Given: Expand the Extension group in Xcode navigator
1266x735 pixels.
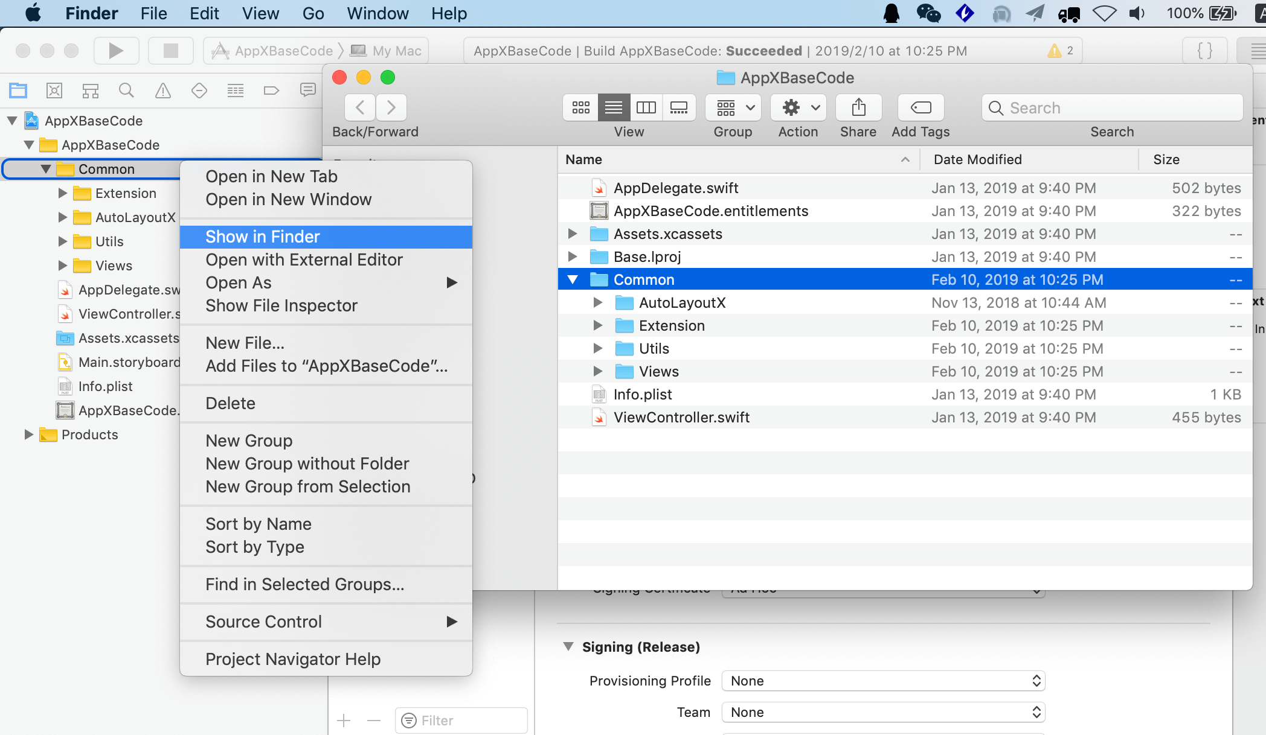Looking at the screenshot, I should [62, 193].
